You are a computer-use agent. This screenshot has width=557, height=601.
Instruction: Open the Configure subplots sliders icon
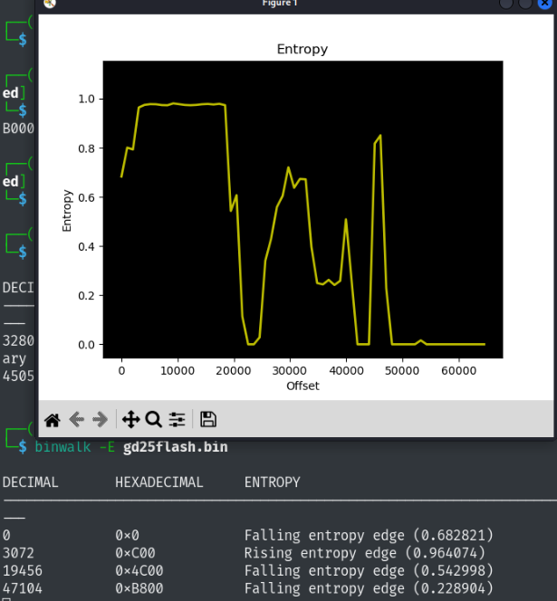[x=178, y=419]
